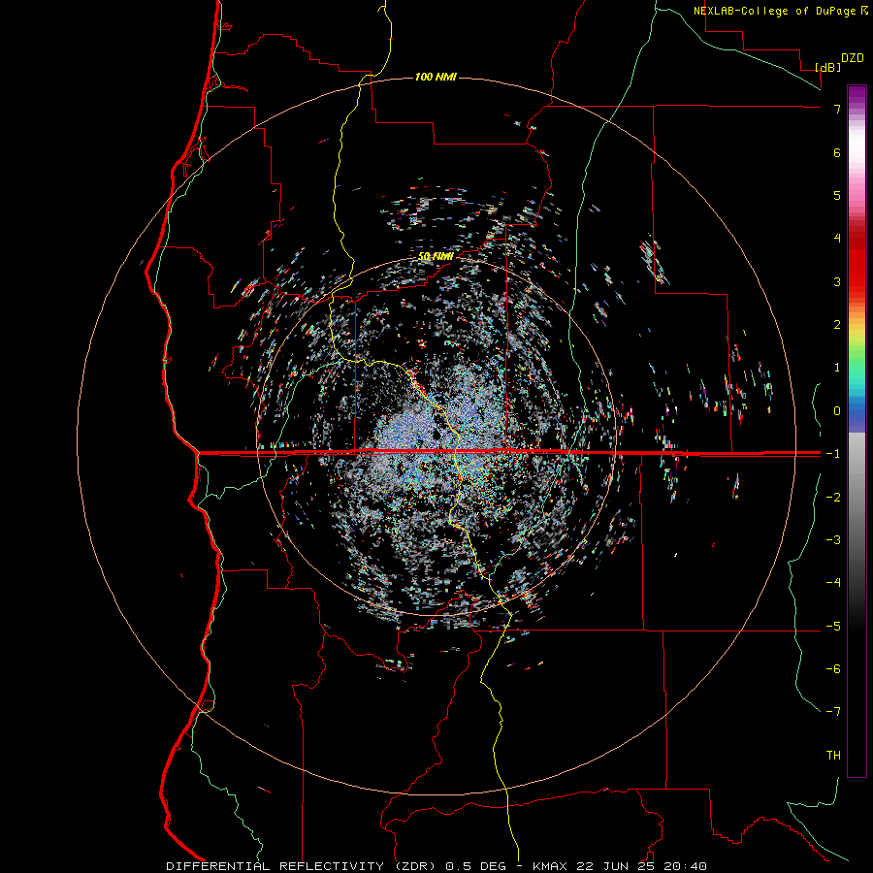Click the "[dB]" units label
Image resolution: width=873 pixels, height=873 pixels.
coord(828,67)
